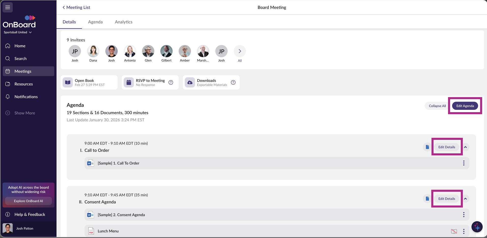The height and width of the screenshot is (238, 487).
Task: Open three-dot menu for Call To Order sample
Action: 464,163
